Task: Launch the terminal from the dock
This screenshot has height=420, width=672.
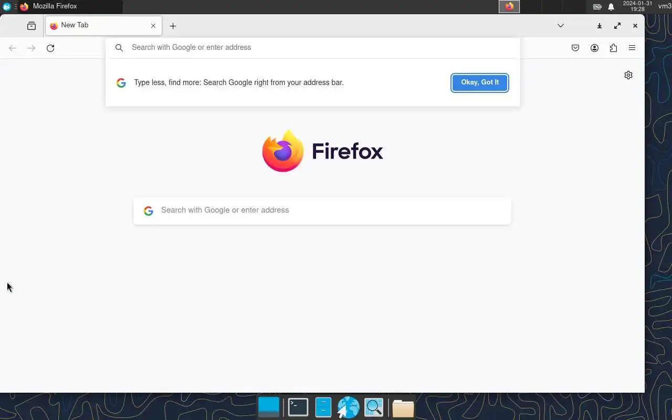Action: 298,407
